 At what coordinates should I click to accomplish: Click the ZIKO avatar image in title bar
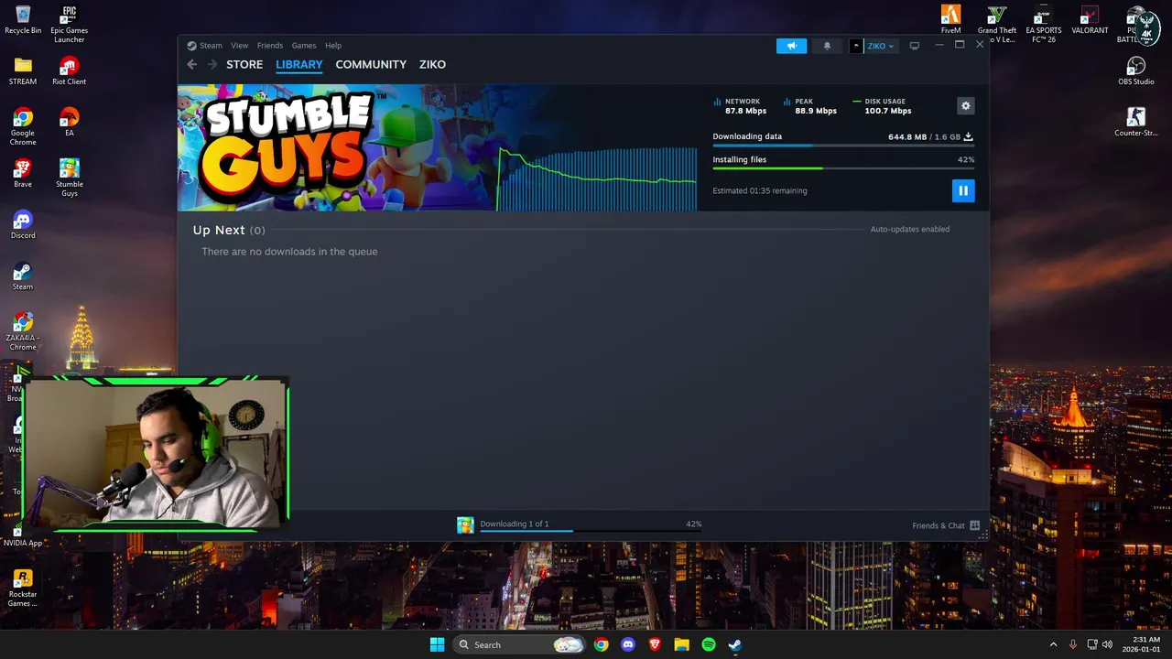coord(856,46)
